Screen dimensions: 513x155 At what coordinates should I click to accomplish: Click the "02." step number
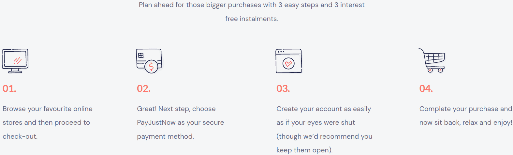tap(144, 89)
